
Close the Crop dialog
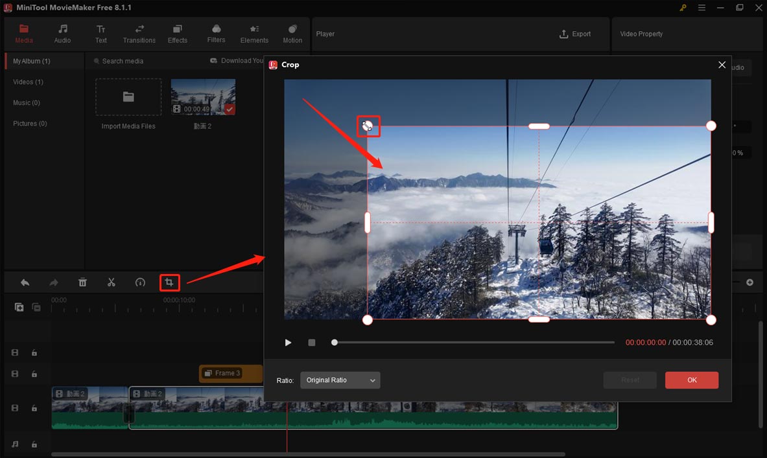[722, 65]
